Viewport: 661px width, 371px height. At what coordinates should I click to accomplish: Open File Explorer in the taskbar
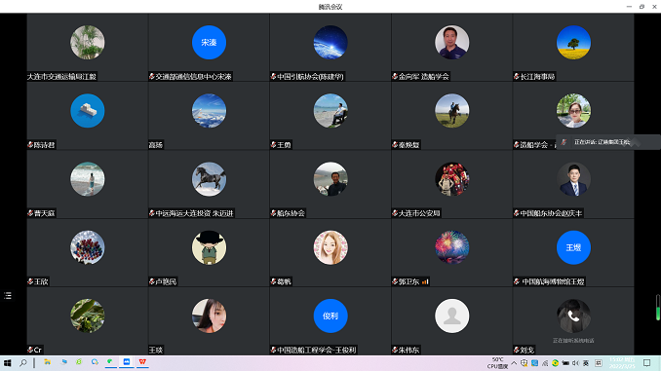(x=47, y=362)
